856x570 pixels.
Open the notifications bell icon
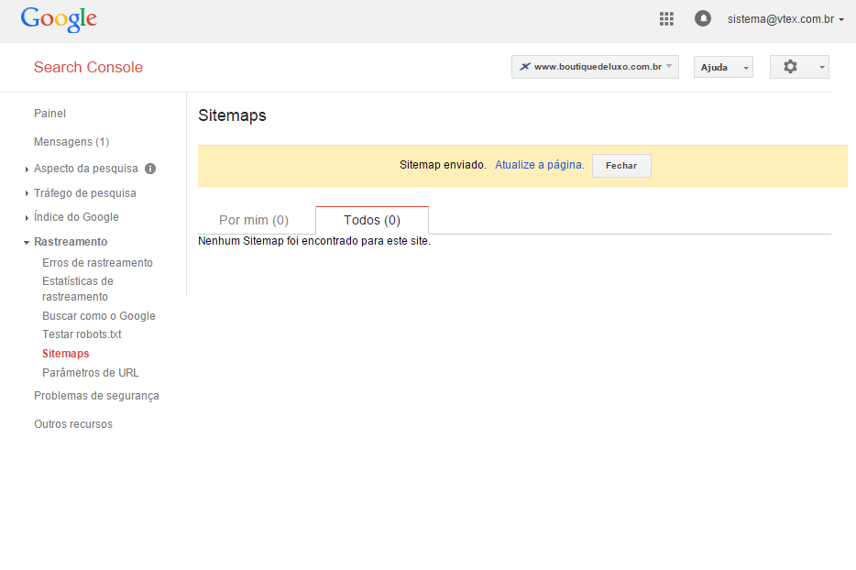pyautogui.click(x=702, y=18)
